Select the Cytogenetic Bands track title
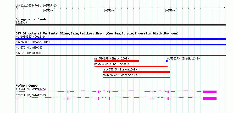 [31, 19]
